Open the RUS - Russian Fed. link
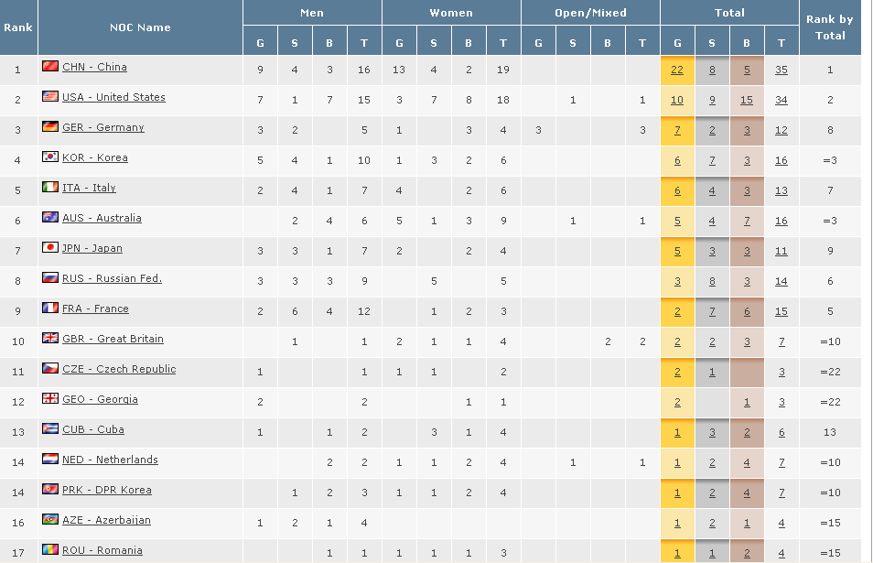The image size is (873, 563). pos(112,278)
